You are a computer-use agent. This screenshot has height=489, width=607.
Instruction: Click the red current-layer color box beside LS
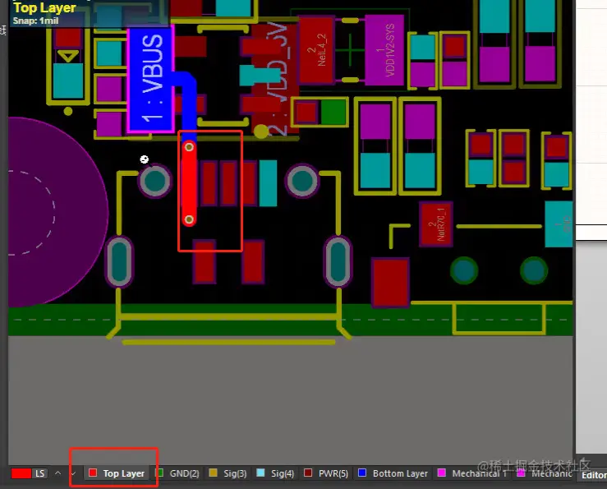tap(21, 473)
